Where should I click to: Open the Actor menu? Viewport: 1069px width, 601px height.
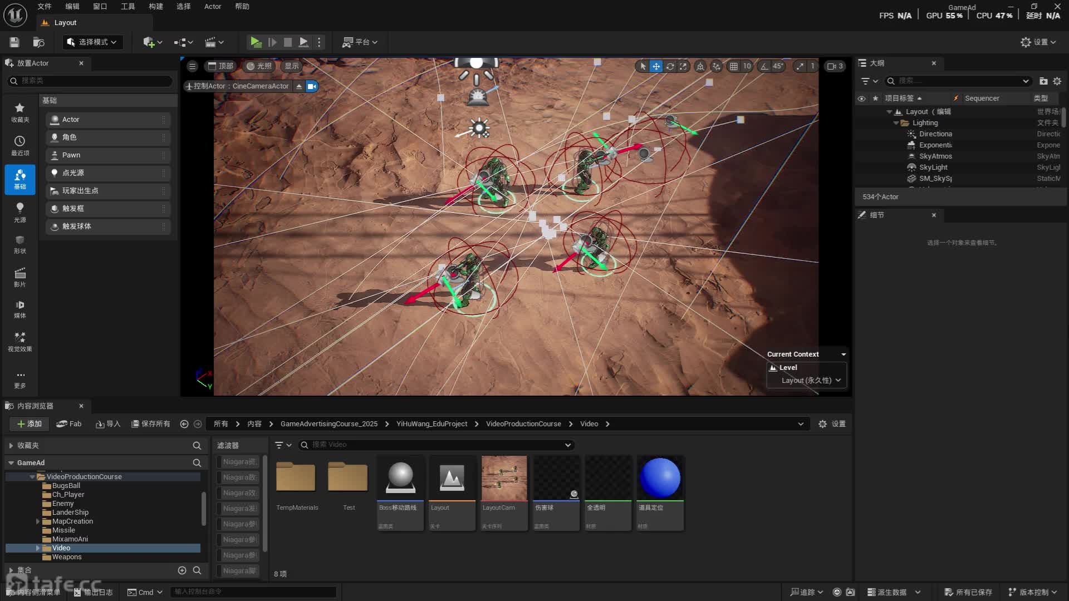(x=212, y=7)
